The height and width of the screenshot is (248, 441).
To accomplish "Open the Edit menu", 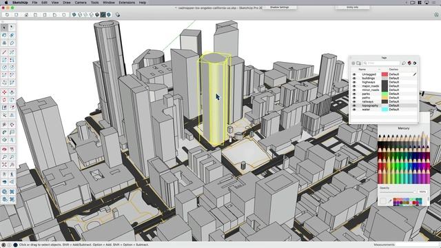I will click(x=44, y=3).
